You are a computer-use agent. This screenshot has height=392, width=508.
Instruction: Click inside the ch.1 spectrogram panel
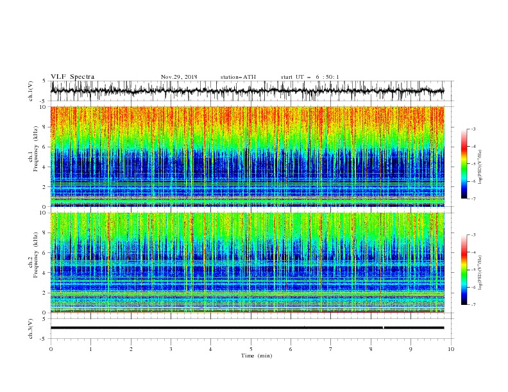[247, 156]
